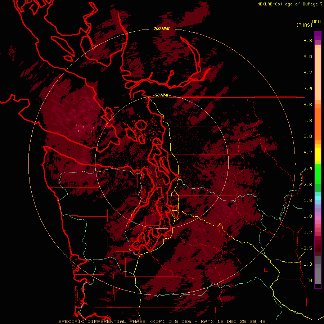Pick the bright orange segment of the color bar

(x=318, y=124)
